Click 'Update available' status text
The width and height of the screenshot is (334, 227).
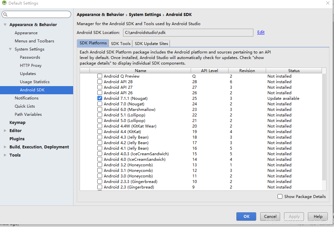click(283, 98)
